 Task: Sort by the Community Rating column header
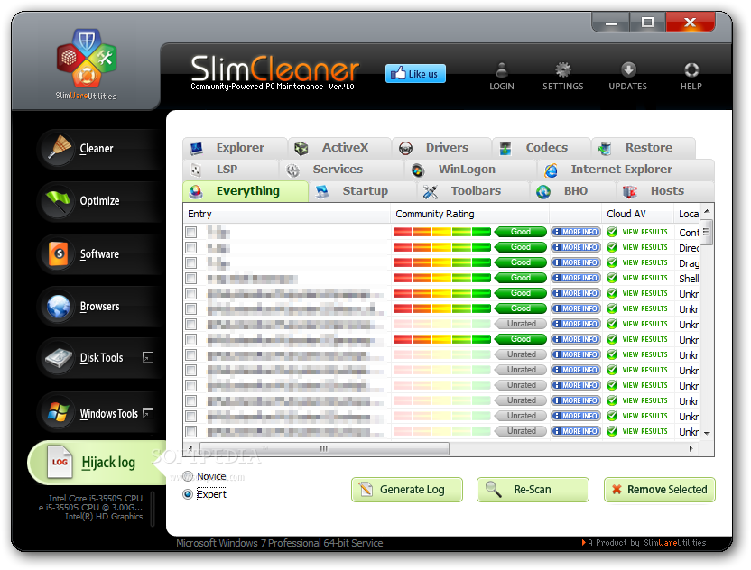(x=469, y=214)
